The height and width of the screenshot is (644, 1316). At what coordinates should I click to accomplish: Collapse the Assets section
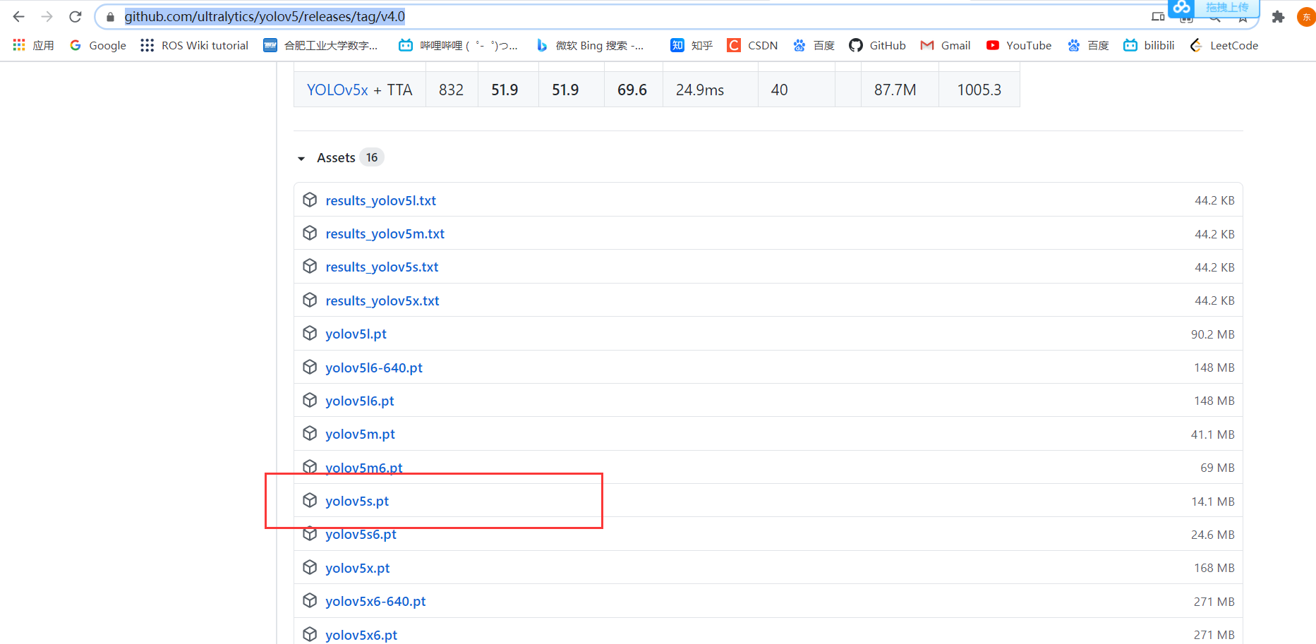tap(302, 157)
